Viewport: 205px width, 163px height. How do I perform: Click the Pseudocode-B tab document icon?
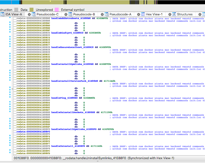(x=70, y=14)
